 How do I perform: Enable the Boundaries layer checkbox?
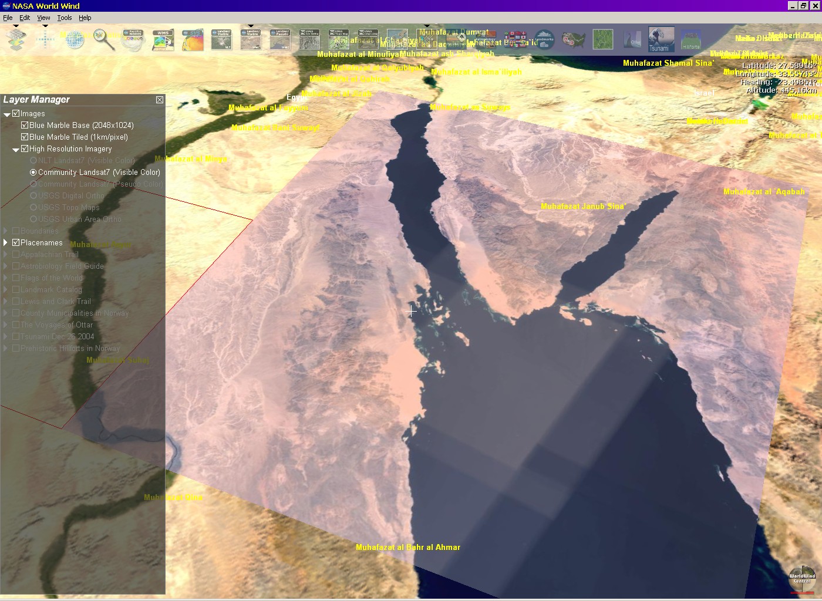[16, 231]
